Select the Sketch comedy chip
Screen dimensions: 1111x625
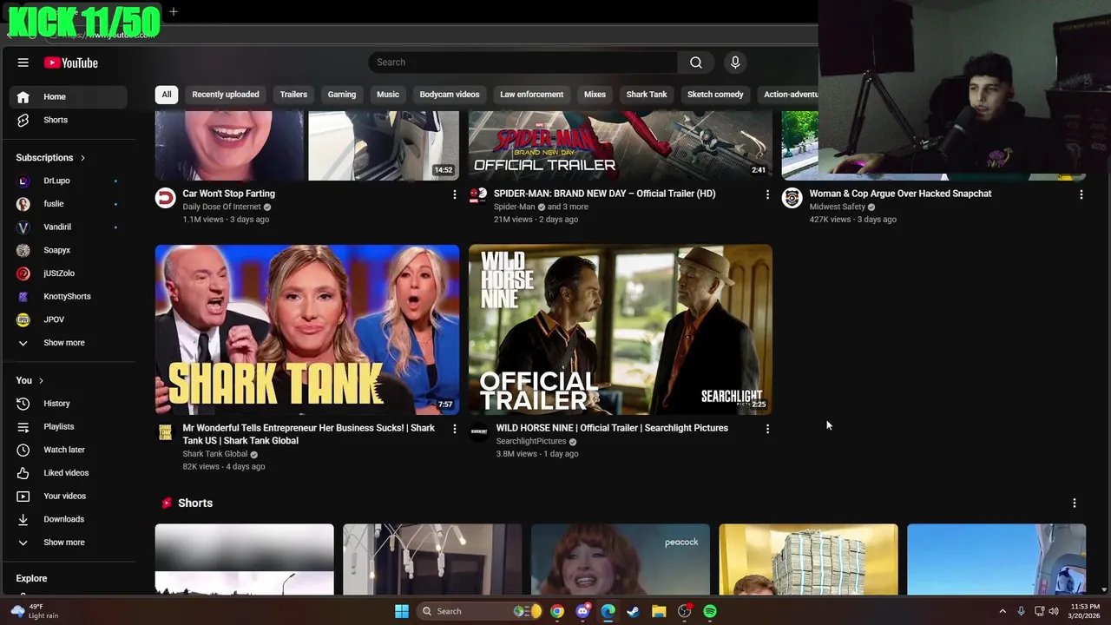pyautogui.click(x=715, y=95)
